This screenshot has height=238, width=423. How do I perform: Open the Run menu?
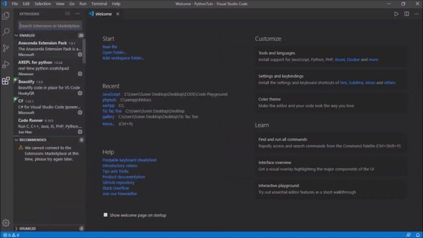(83, 4)
